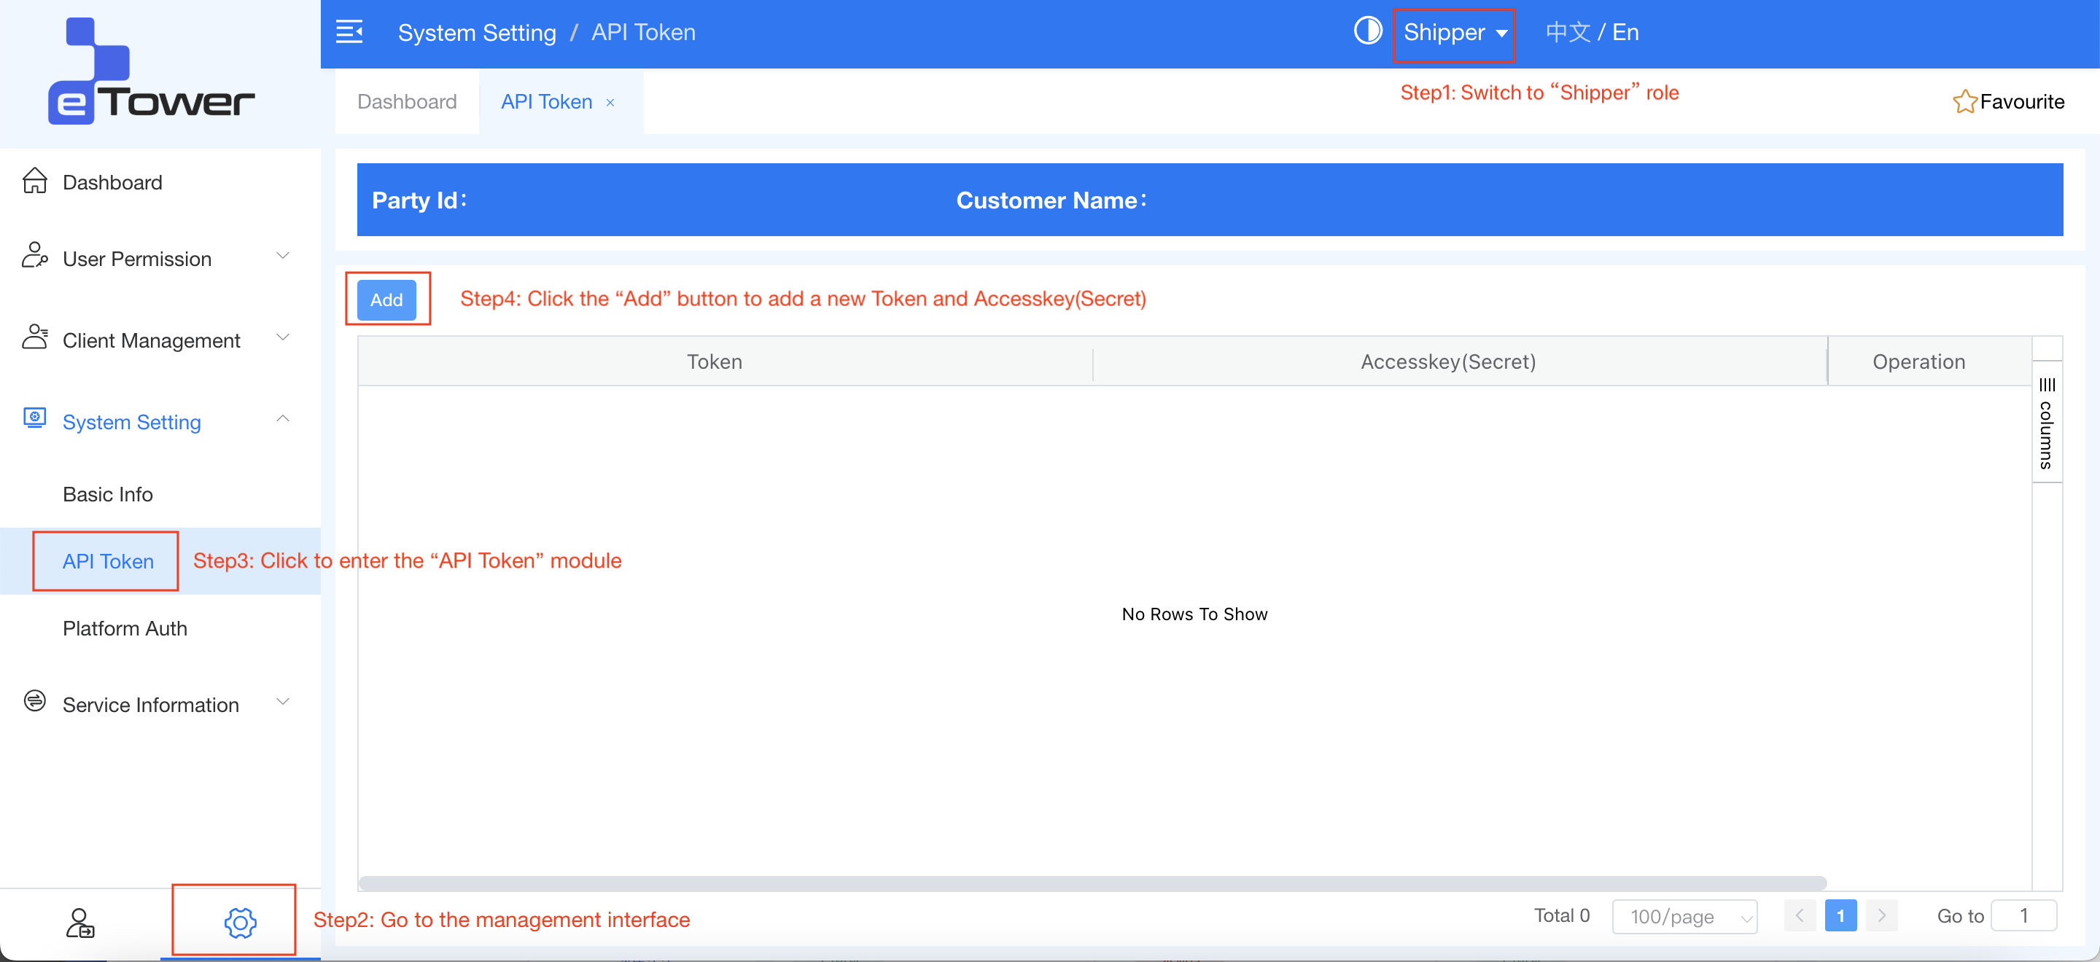Viewport: 2100px width, 962px height.
Task: Open the management interface via the gear icon
Action: tap(241, 921)
